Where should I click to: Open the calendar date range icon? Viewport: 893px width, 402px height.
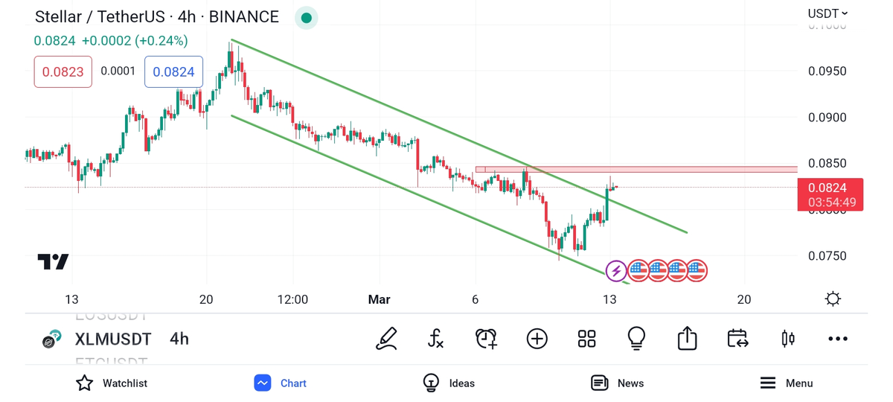tap(737, 339)
